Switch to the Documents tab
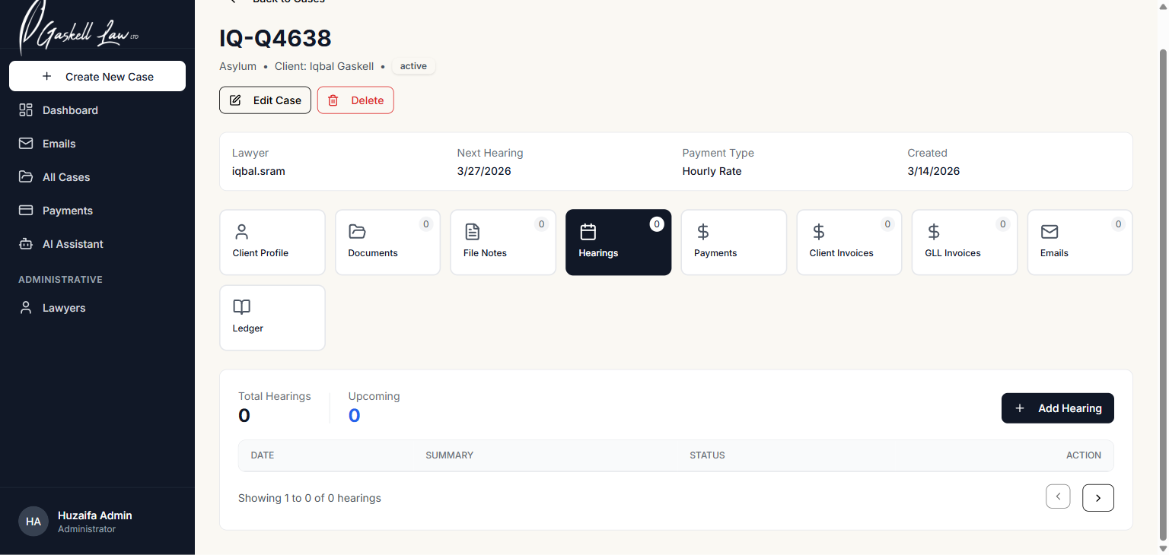1169x555 pixels. 387,242
